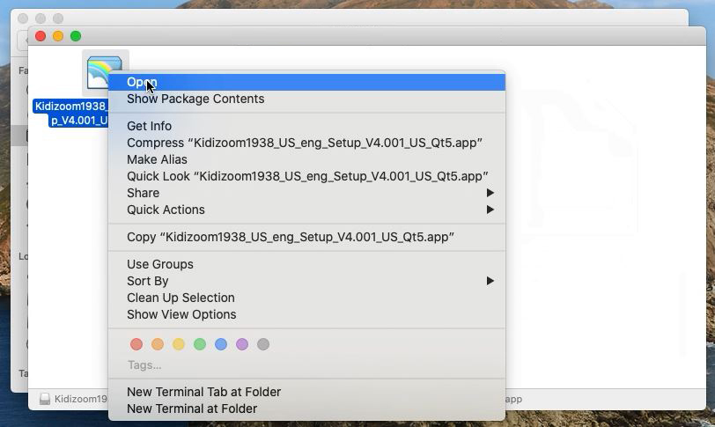Choose New Terminal Tab at Folder
This screenshot has width=715, height=427.
(x=203, y=392)
